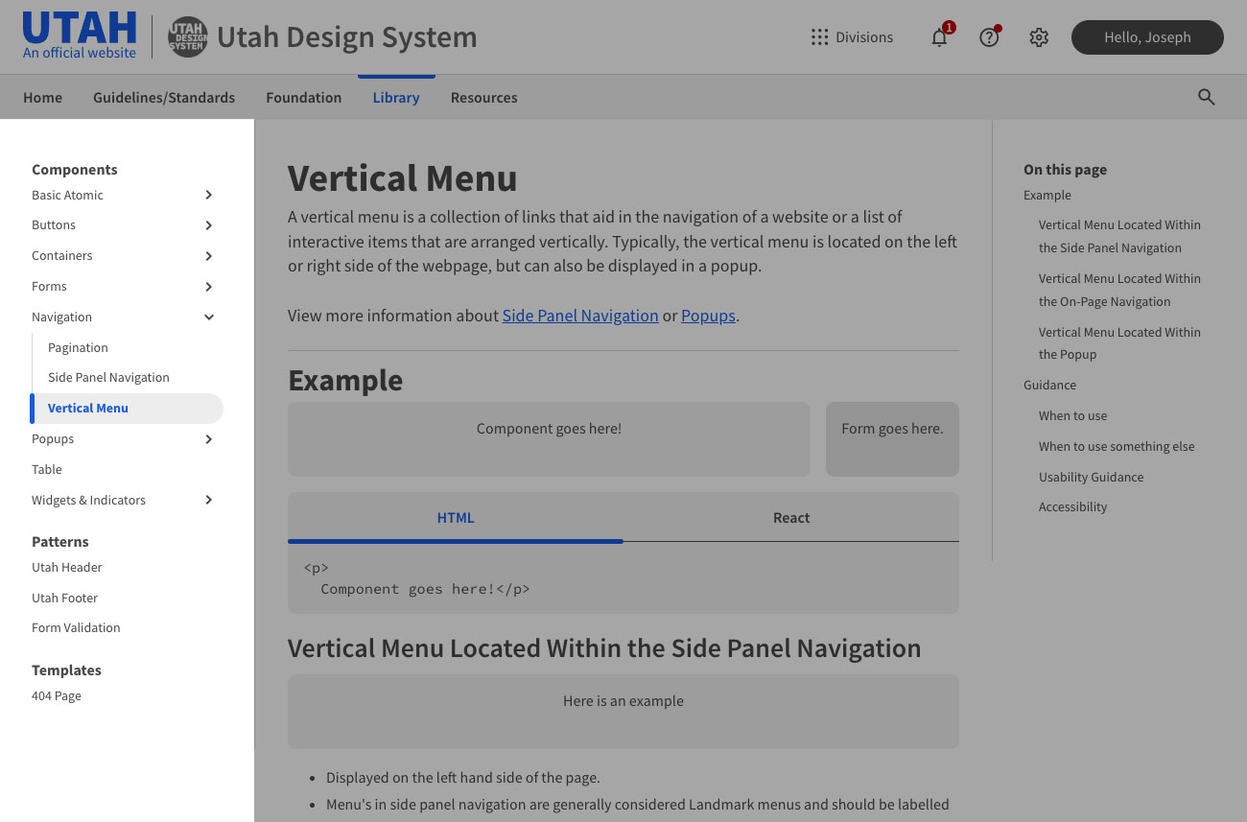
Task: Expand the Popups section chevron
Action: pyautogui.click(x=208, y=438)
